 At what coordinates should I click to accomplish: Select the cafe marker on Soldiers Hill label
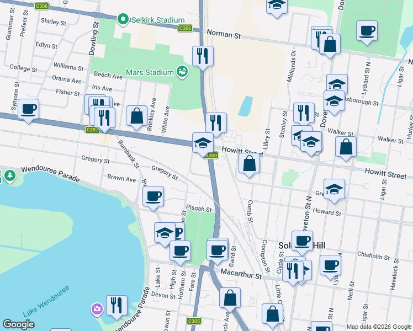[303, 243]
